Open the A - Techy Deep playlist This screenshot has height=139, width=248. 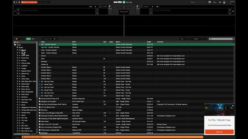point(24,79)
